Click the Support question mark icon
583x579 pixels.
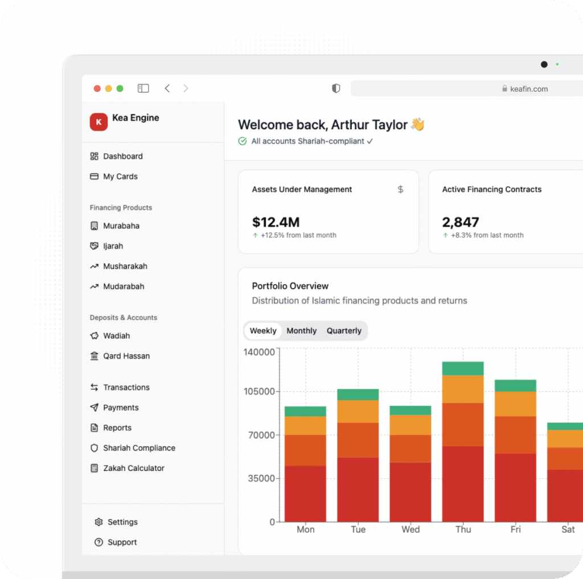[99, 542]
